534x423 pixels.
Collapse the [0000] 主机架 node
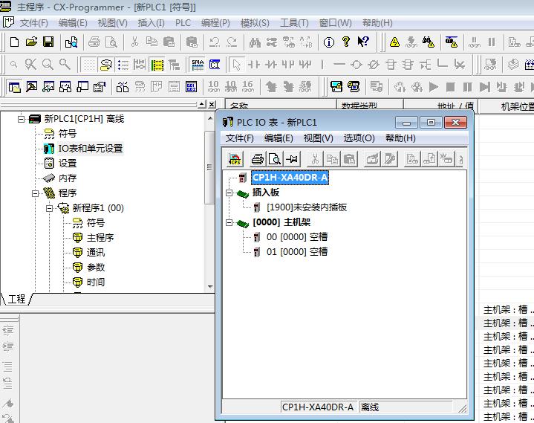click(x=229, y=222)
